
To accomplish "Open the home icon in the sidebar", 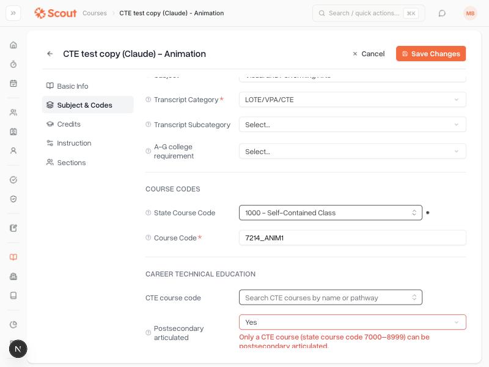I will (x=13, y=45).
